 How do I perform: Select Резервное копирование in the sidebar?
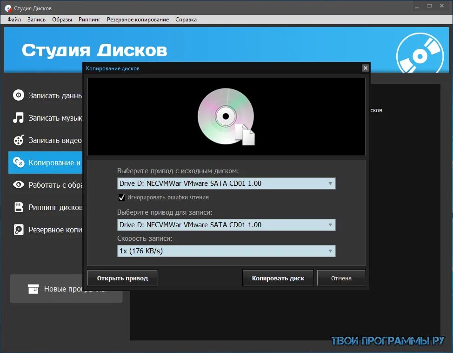(x=46, y=230)
